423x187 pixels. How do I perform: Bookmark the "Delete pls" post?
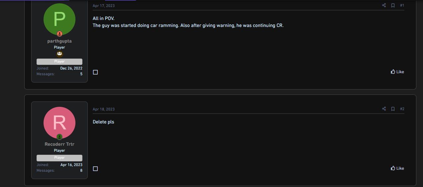[x=393, y=109]
